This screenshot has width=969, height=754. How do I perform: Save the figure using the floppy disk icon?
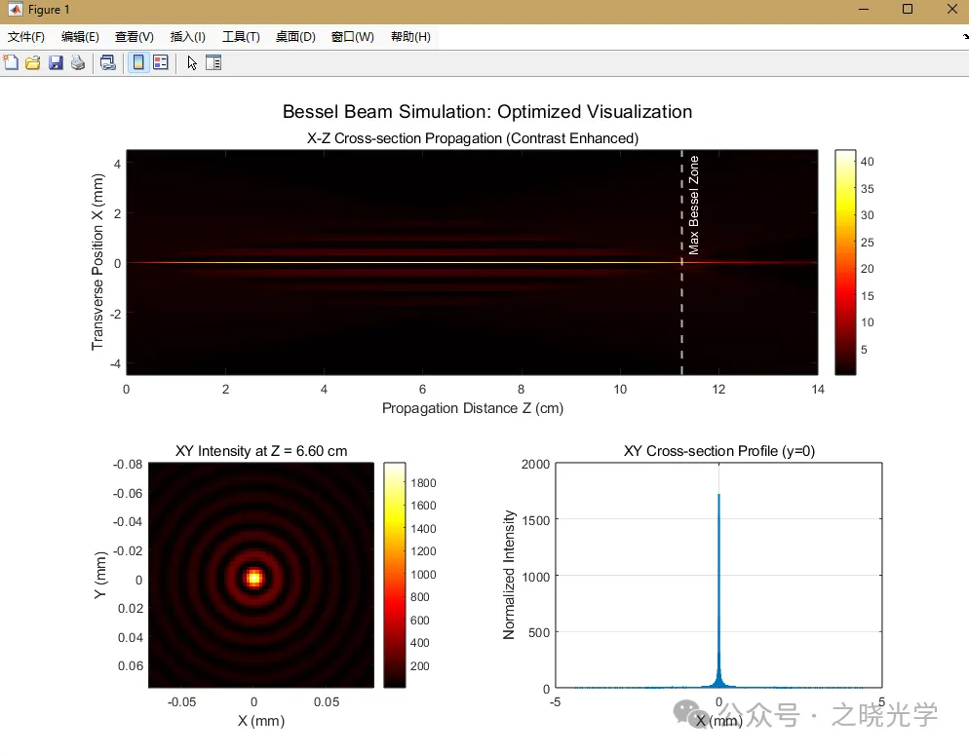(x=55, y=63)
